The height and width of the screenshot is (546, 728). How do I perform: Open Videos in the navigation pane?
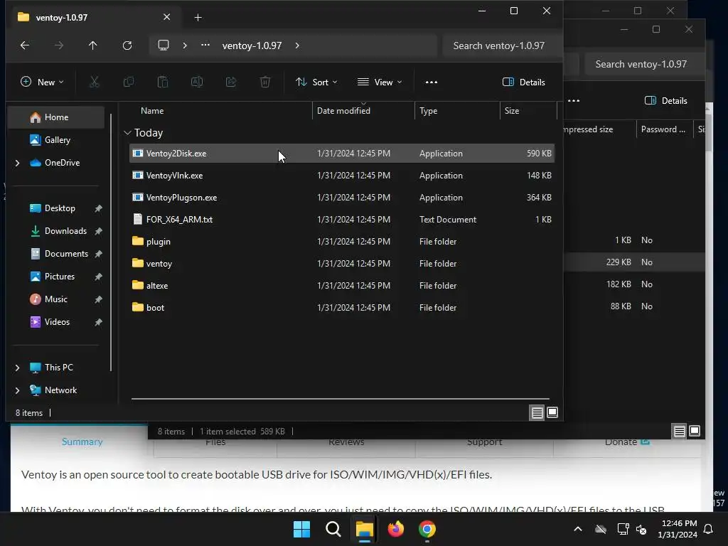(56, 322)
